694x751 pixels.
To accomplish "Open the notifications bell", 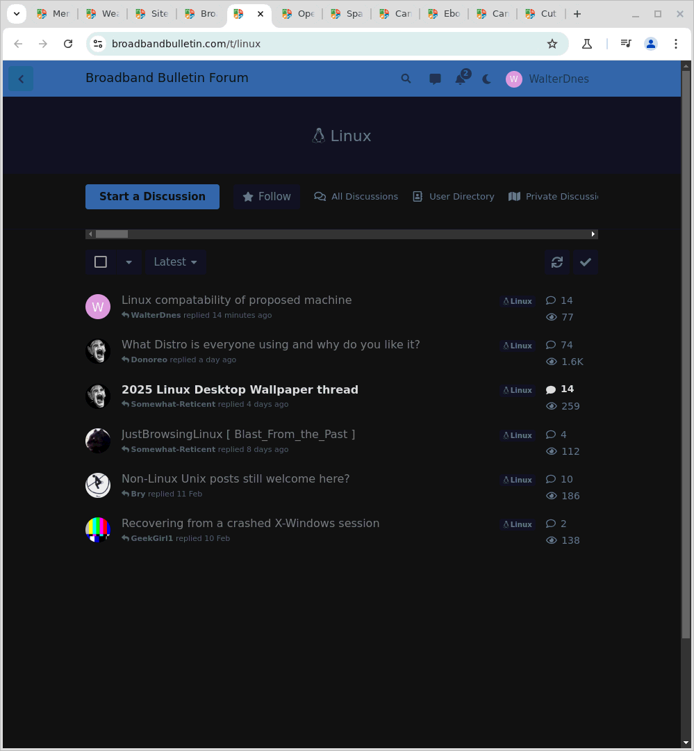I will 461,79.
